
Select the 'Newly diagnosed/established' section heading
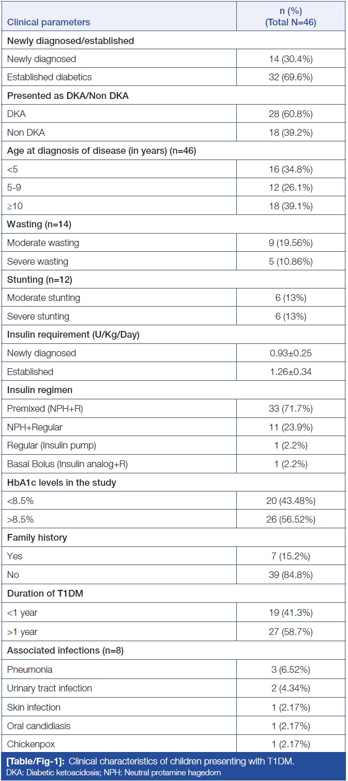tap(70, 40)
